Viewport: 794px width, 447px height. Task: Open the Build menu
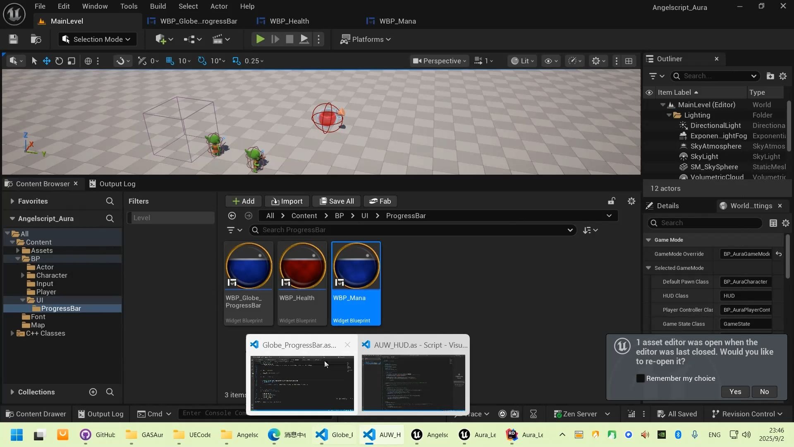158,6
